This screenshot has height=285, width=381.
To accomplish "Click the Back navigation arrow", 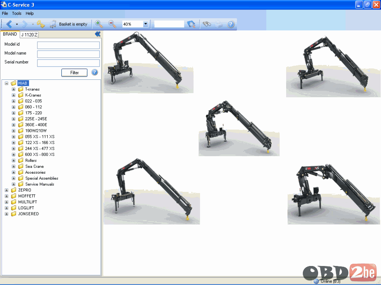I will tap(9, 24).
